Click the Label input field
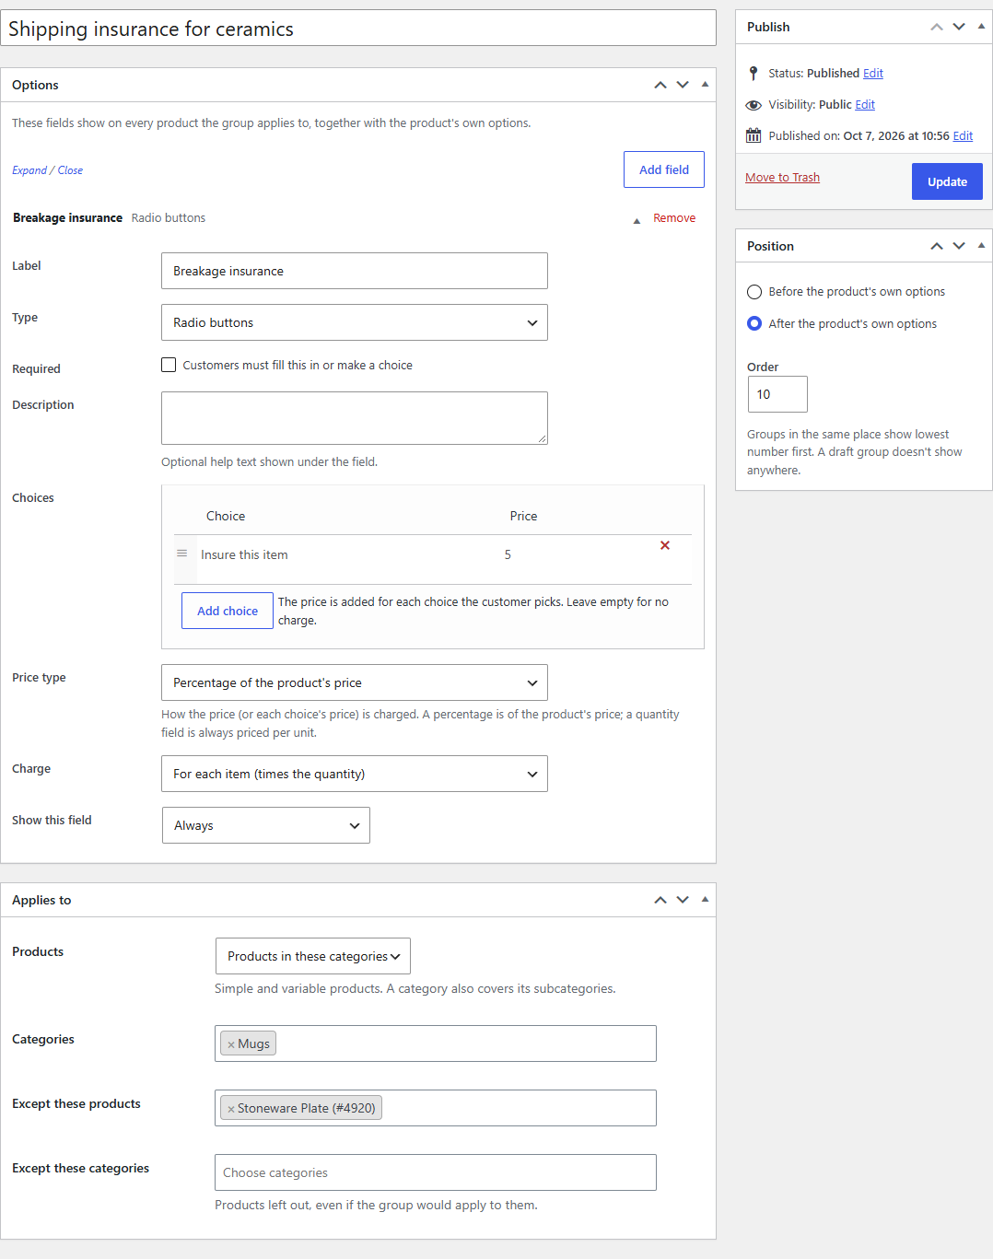 coord(355,271)
